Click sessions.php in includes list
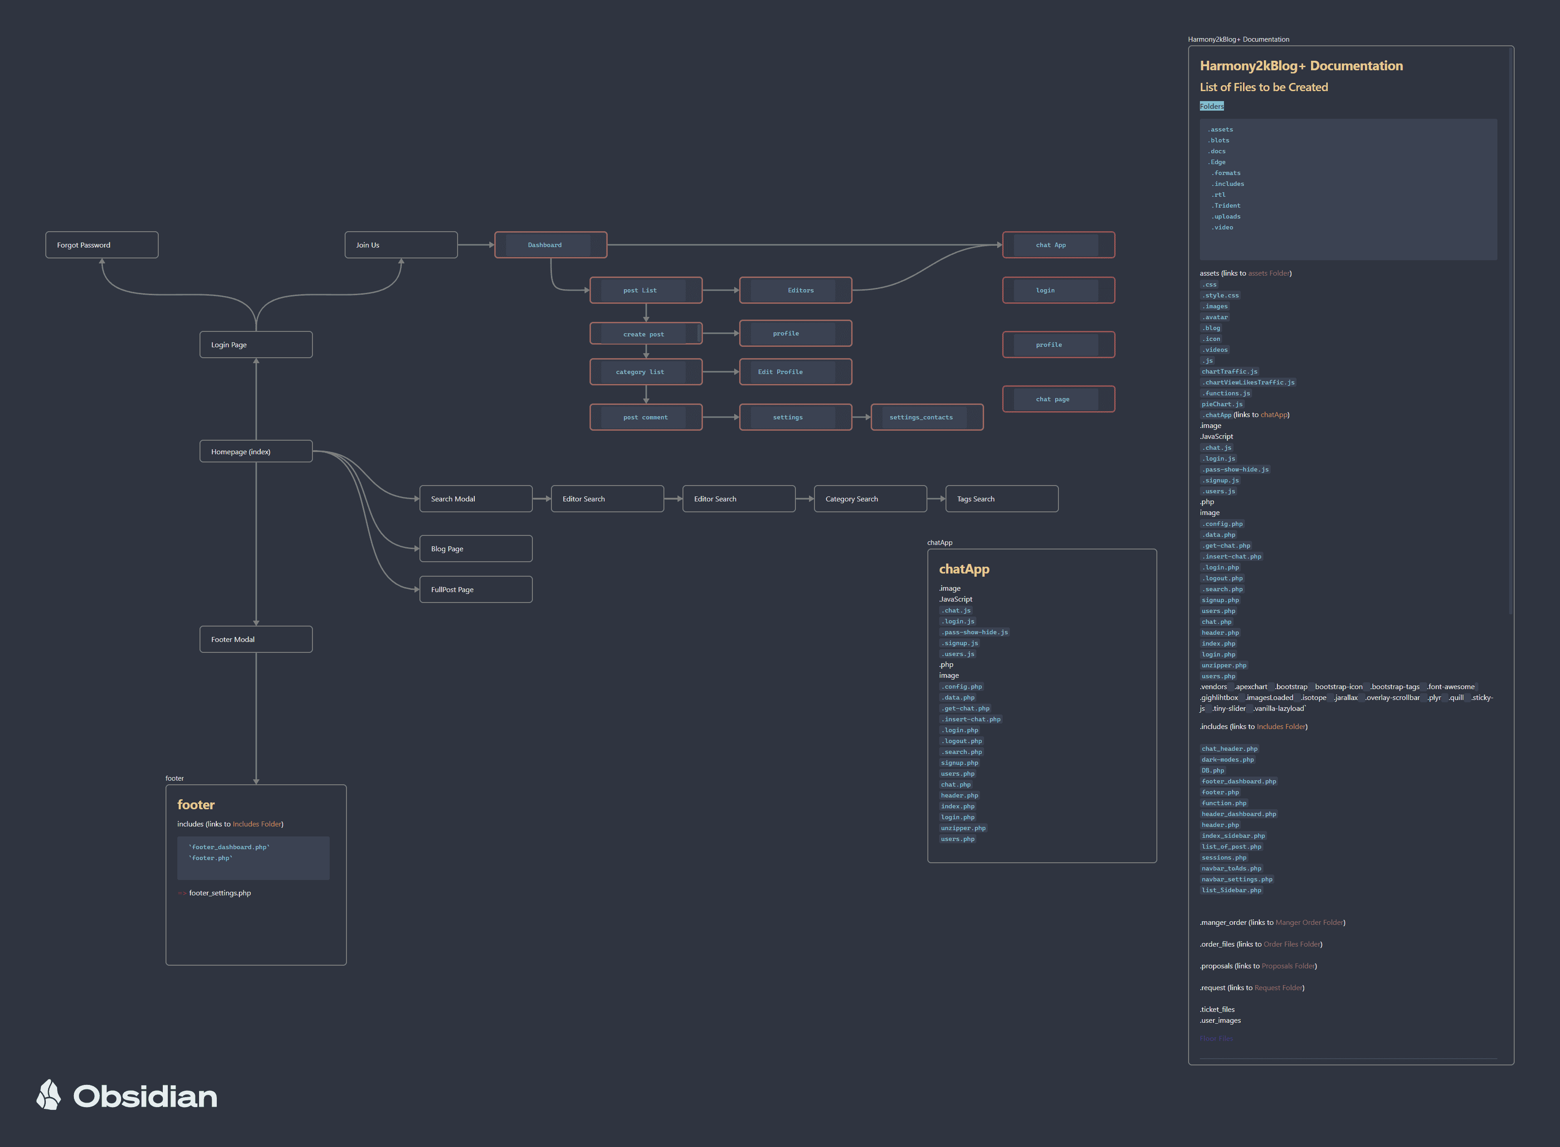Screen dimensions: 1560x1147 (x=1224, y=857)
